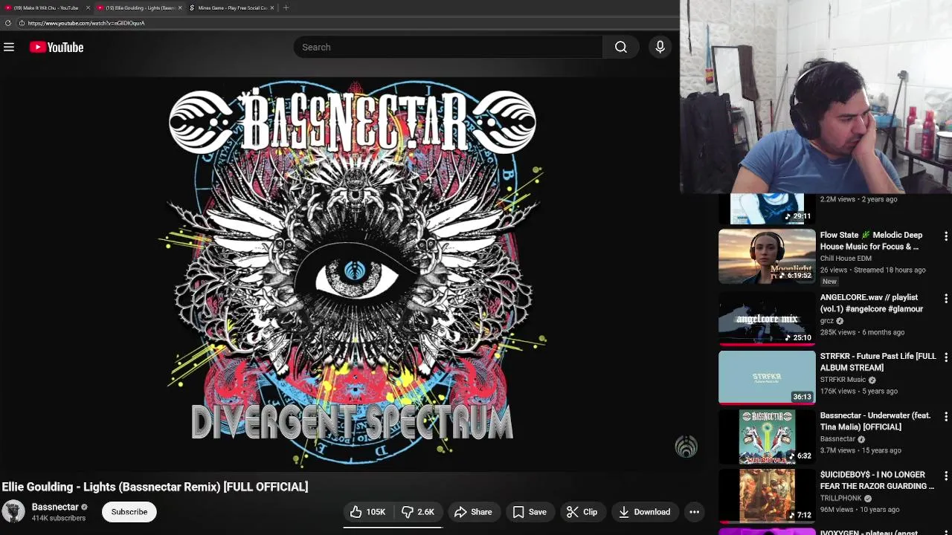The width and height of the screenshot is (952, 535).
Task: Download the current video
Action: tap(645, 512)
